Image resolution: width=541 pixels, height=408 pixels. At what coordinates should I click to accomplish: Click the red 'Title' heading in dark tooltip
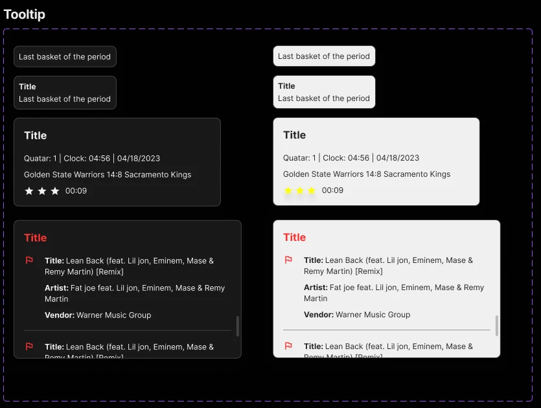coord(35,238)
